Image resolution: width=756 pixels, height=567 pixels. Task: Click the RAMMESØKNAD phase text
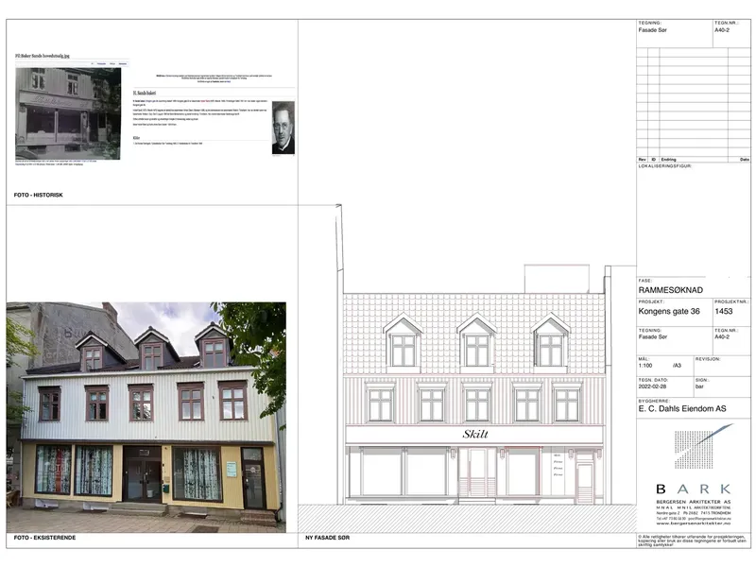(670, 290)
